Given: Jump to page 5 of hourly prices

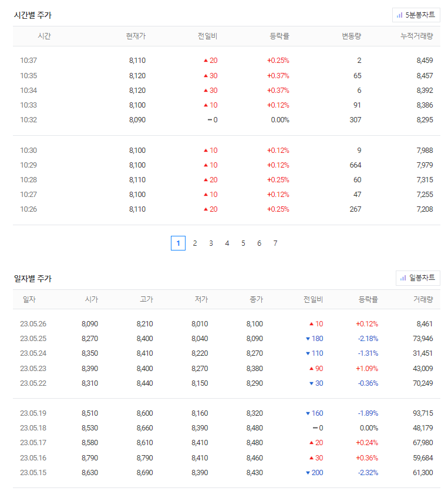Looking at the screenshot, I should click(x=242, y=243).
